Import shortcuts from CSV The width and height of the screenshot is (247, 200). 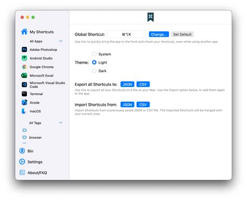pyautogui.click(x=143, y=105)
